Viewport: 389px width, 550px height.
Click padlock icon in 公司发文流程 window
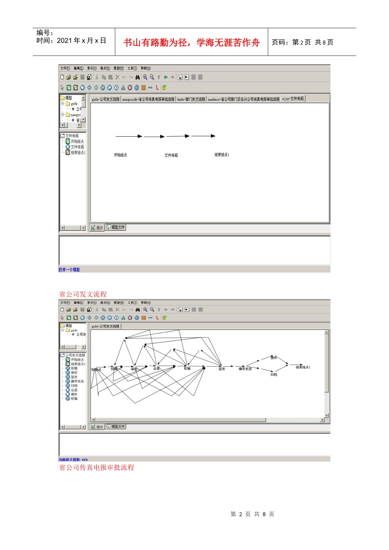tap(164, 318)
